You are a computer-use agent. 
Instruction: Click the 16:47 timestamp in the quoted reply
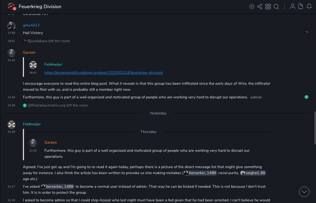[x=33, y=73]
